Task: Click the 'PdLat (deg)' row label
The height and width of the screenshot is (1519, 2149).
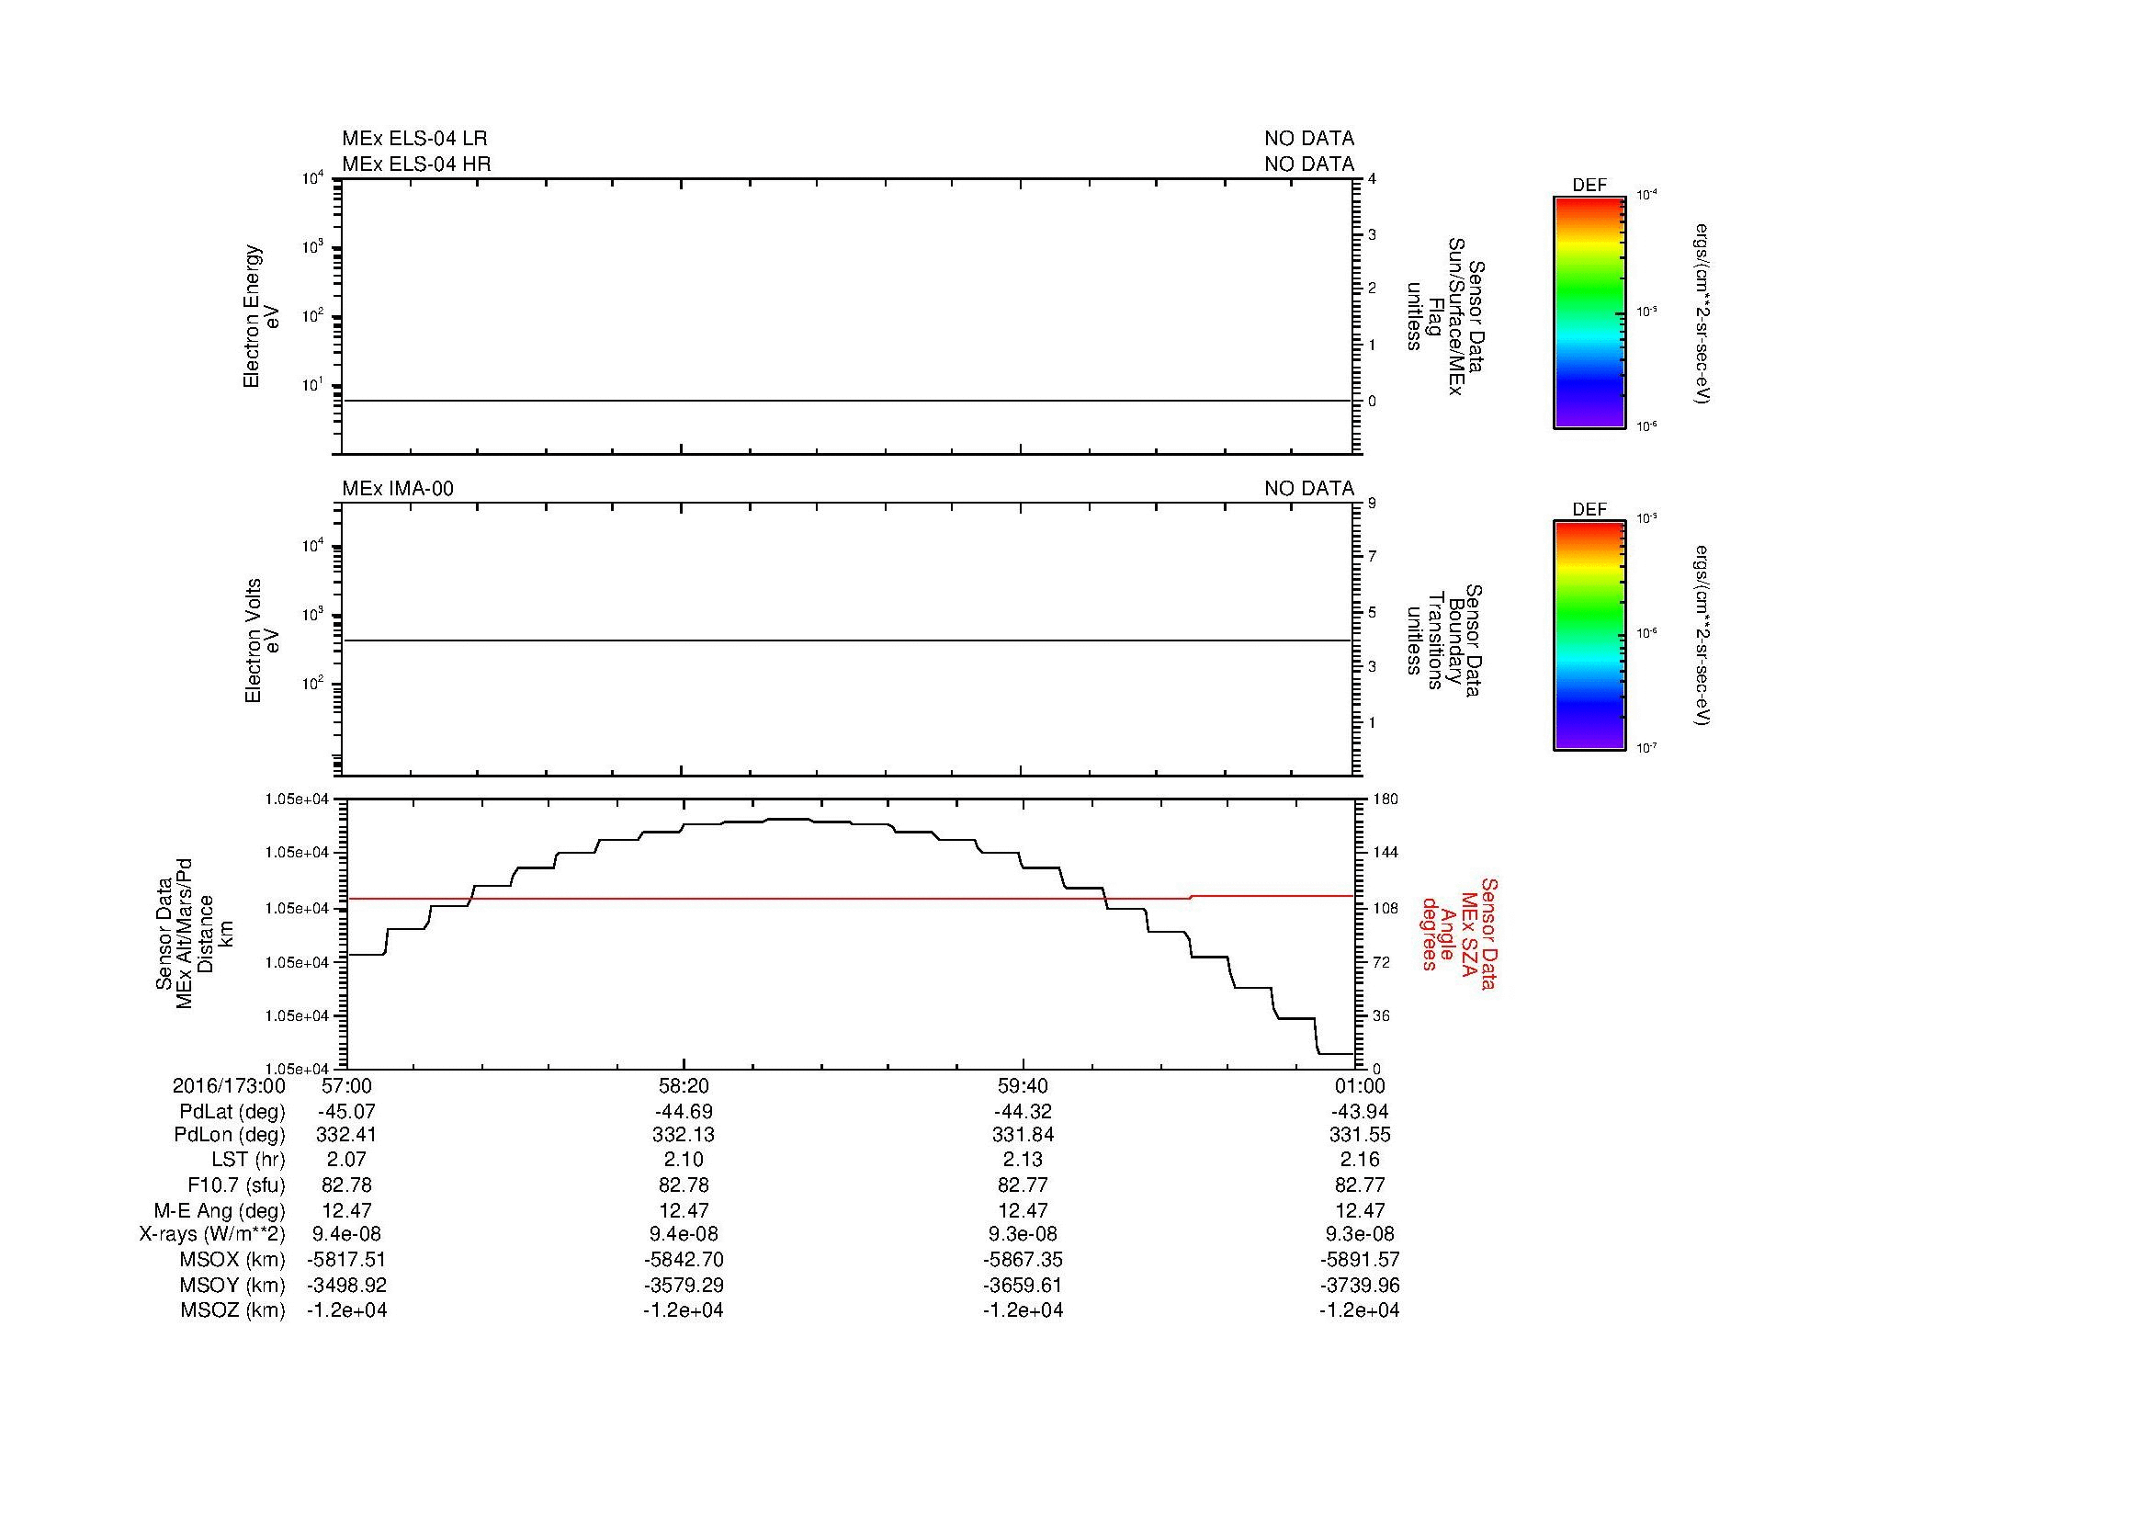Action: click(232, 1112)
